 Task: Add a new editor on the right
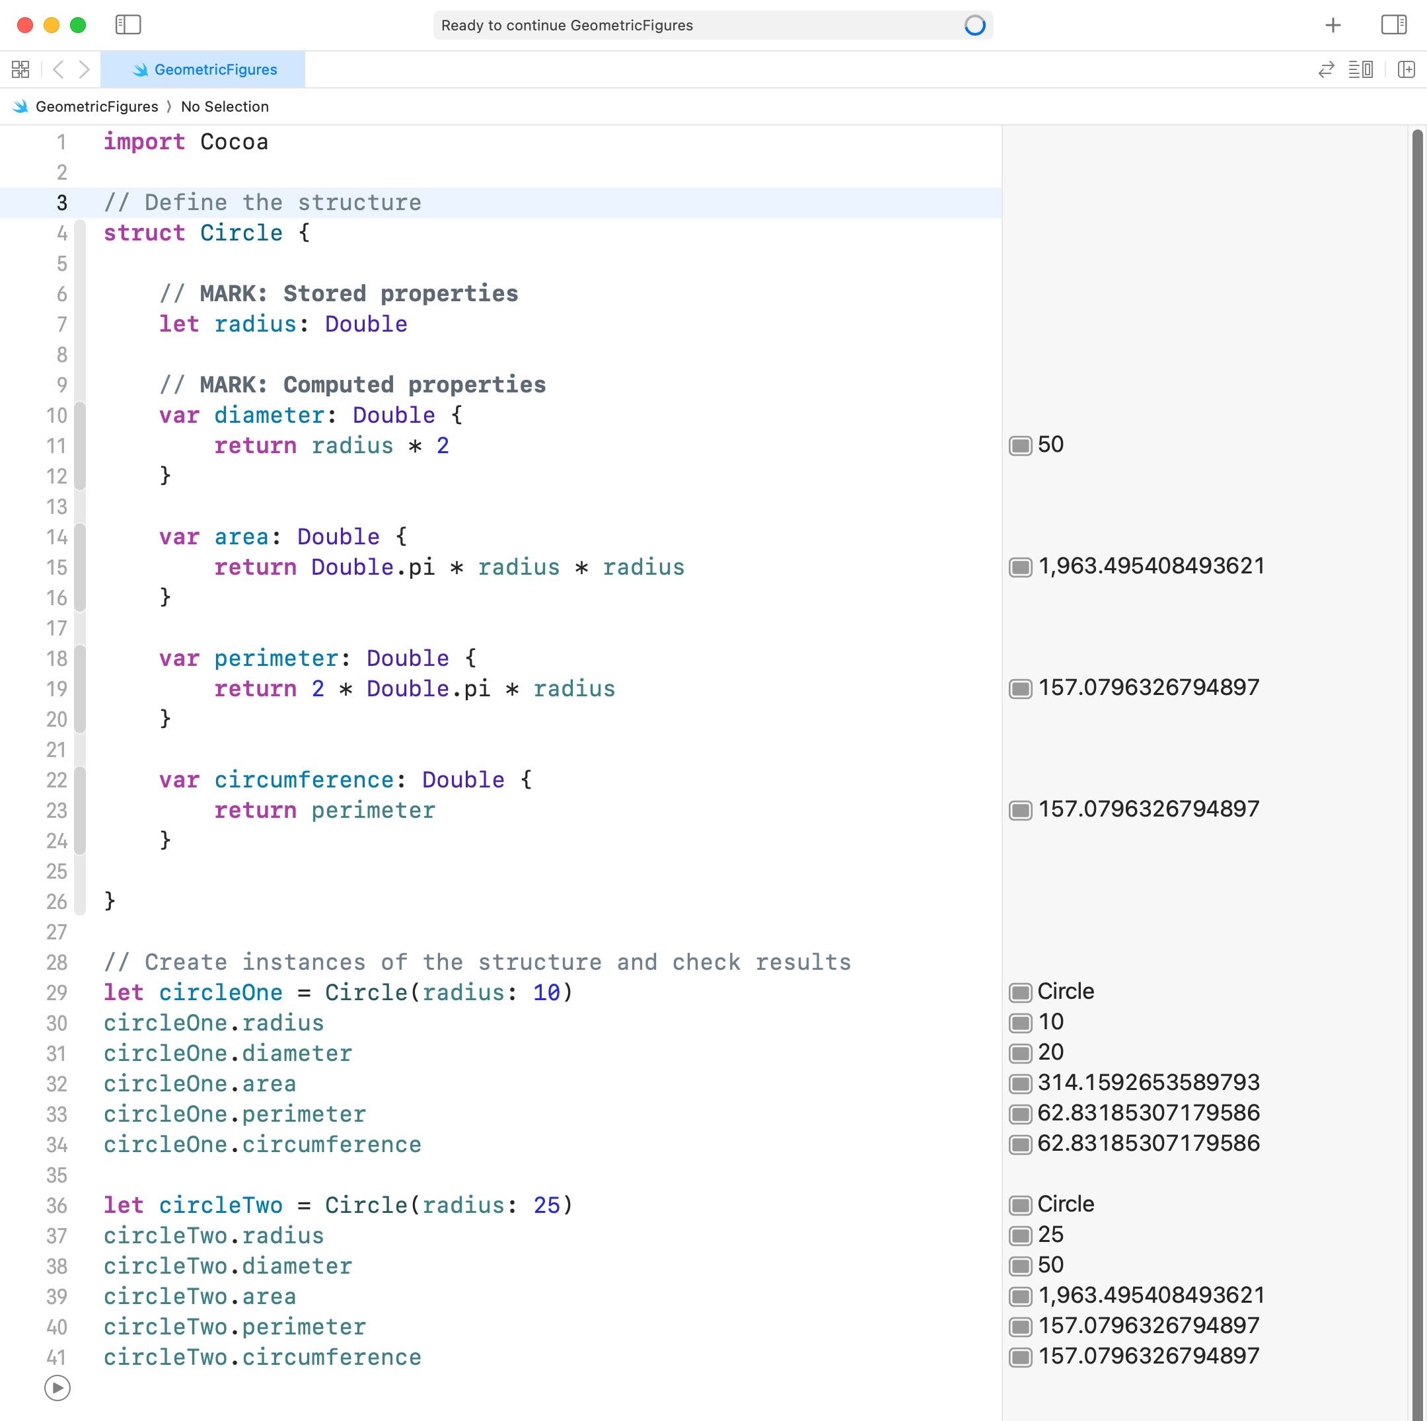tap(1406, 69)
